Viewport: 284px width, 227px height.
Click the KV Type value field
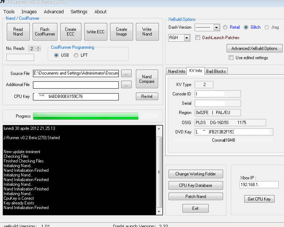(204, 85)
